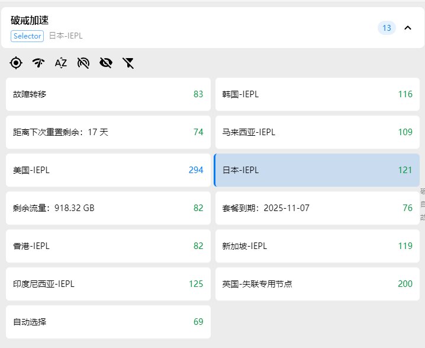Toggle the crossed-out filter icon
Image resolution: width=425 pixels, height=348 pixels.
[128, 63]
